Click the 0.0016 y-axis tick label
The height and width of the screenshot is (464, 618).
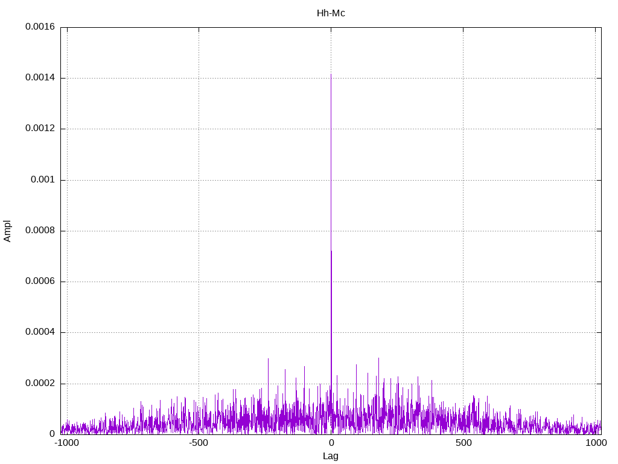tap(40, 27)
